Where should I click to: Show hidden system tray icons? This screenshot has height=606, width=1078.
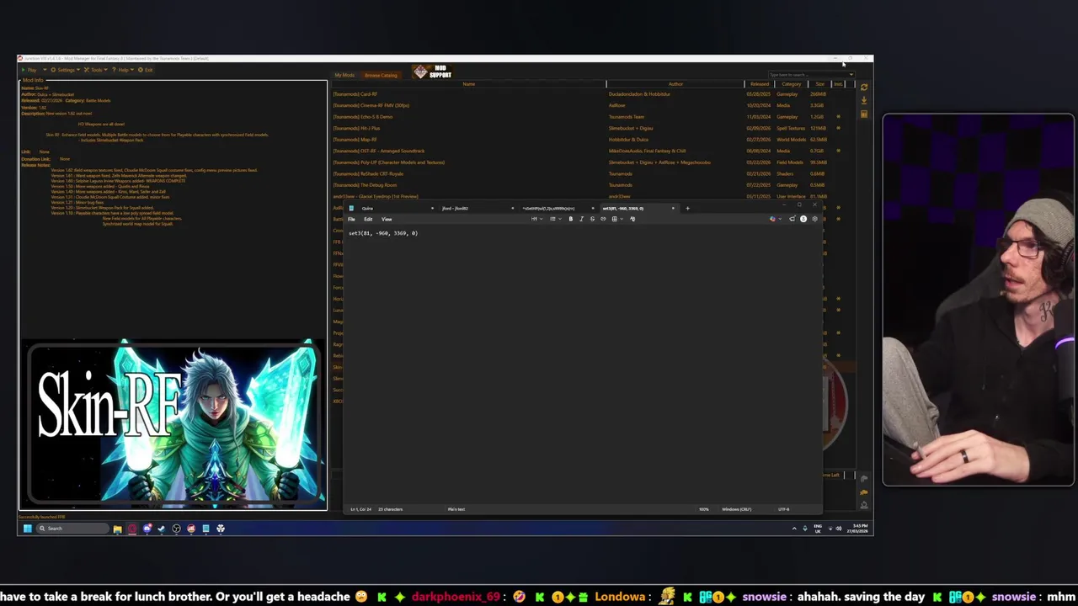pos(793,529)
